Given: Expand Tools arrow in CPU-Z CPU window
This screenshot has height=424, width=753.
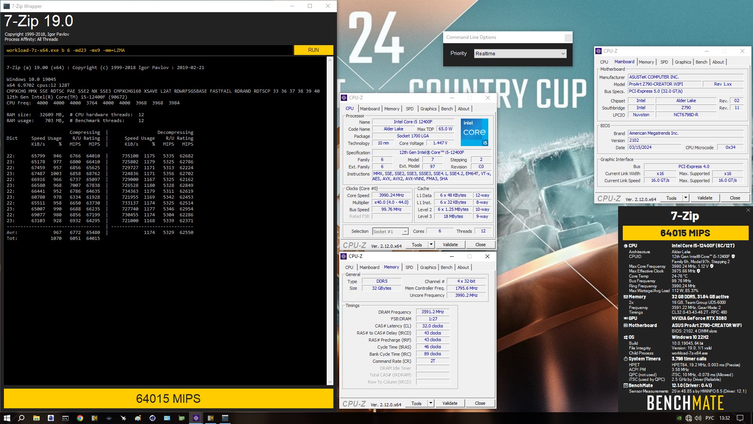Looking at the screenshot, I should point(431,245).
